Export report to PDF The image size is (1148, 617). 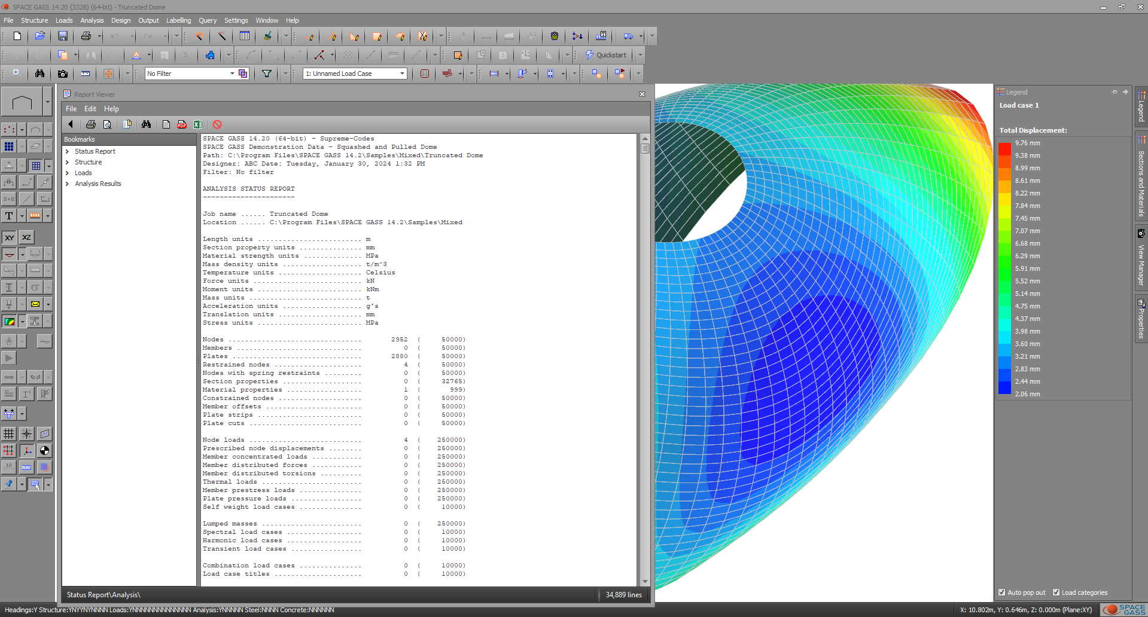point(182,124)
